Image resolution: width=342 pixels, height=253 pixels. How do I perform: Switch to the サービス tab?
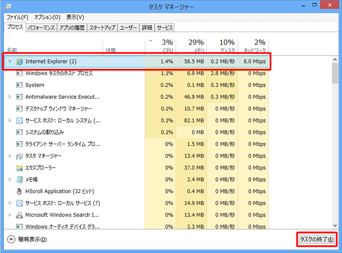pos(165,28)
